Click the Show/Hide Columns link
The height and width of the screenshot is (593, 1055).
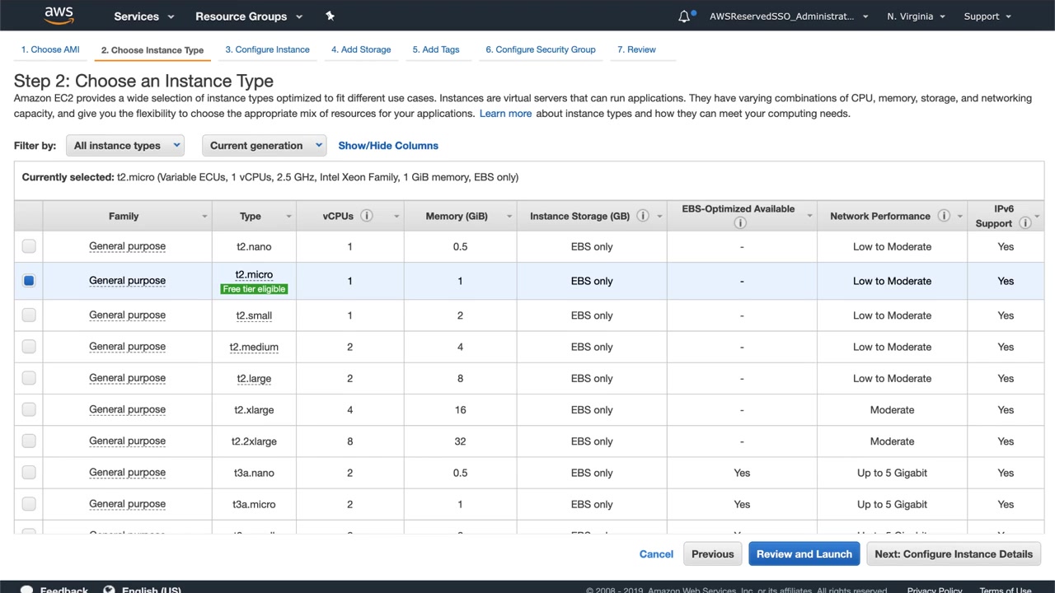(388, 146)
